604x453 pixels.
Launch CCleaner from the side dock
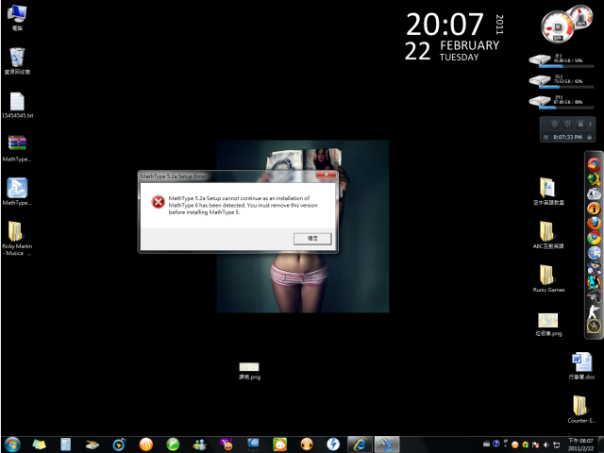pyautogui.click(x=594, y=165)
